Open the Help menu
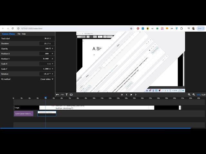This screenshot has width=206, height=154. tap(24, 34)
